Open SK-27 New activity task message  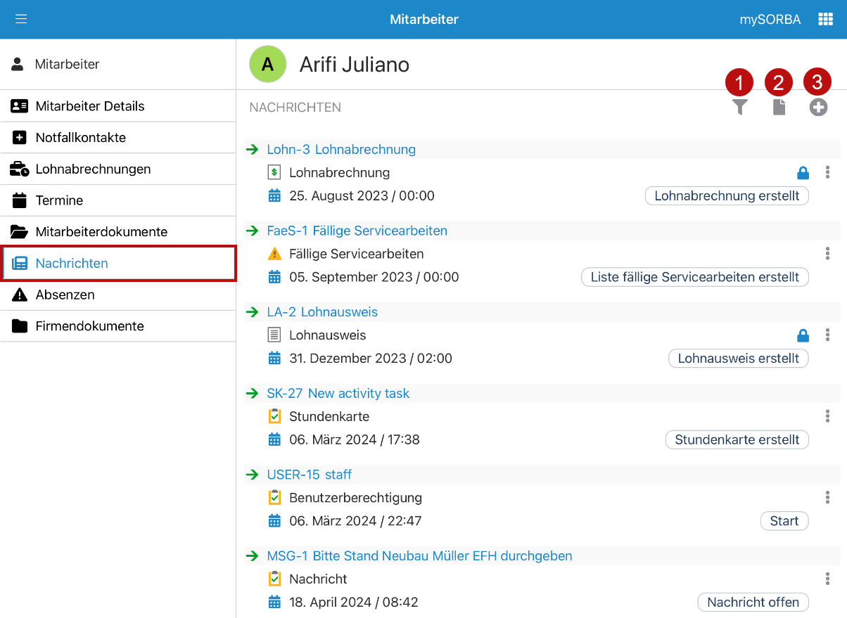tap(338, 394)
